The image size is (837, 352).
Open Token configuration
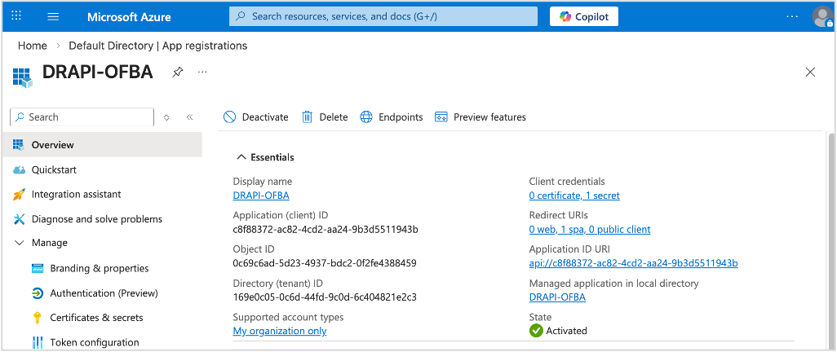[x=95, y=342]
